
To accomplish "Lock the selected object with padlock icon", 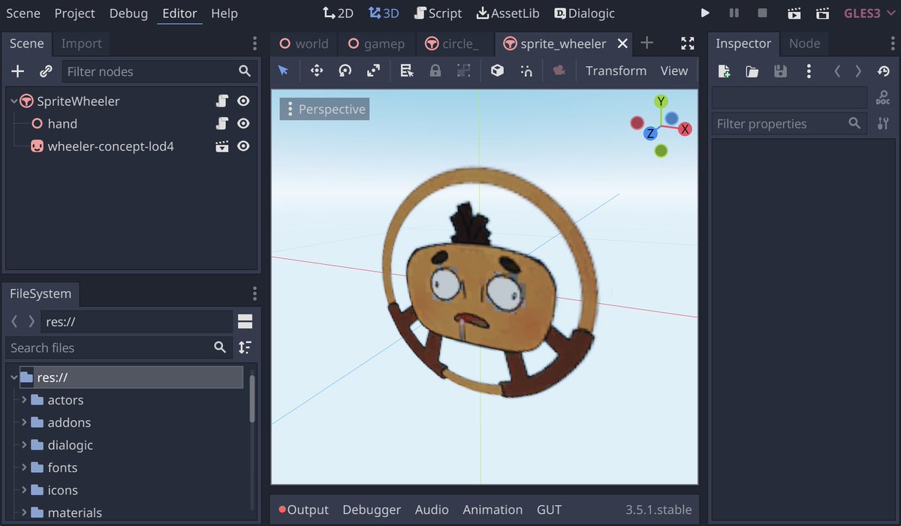I will point(435,71).
